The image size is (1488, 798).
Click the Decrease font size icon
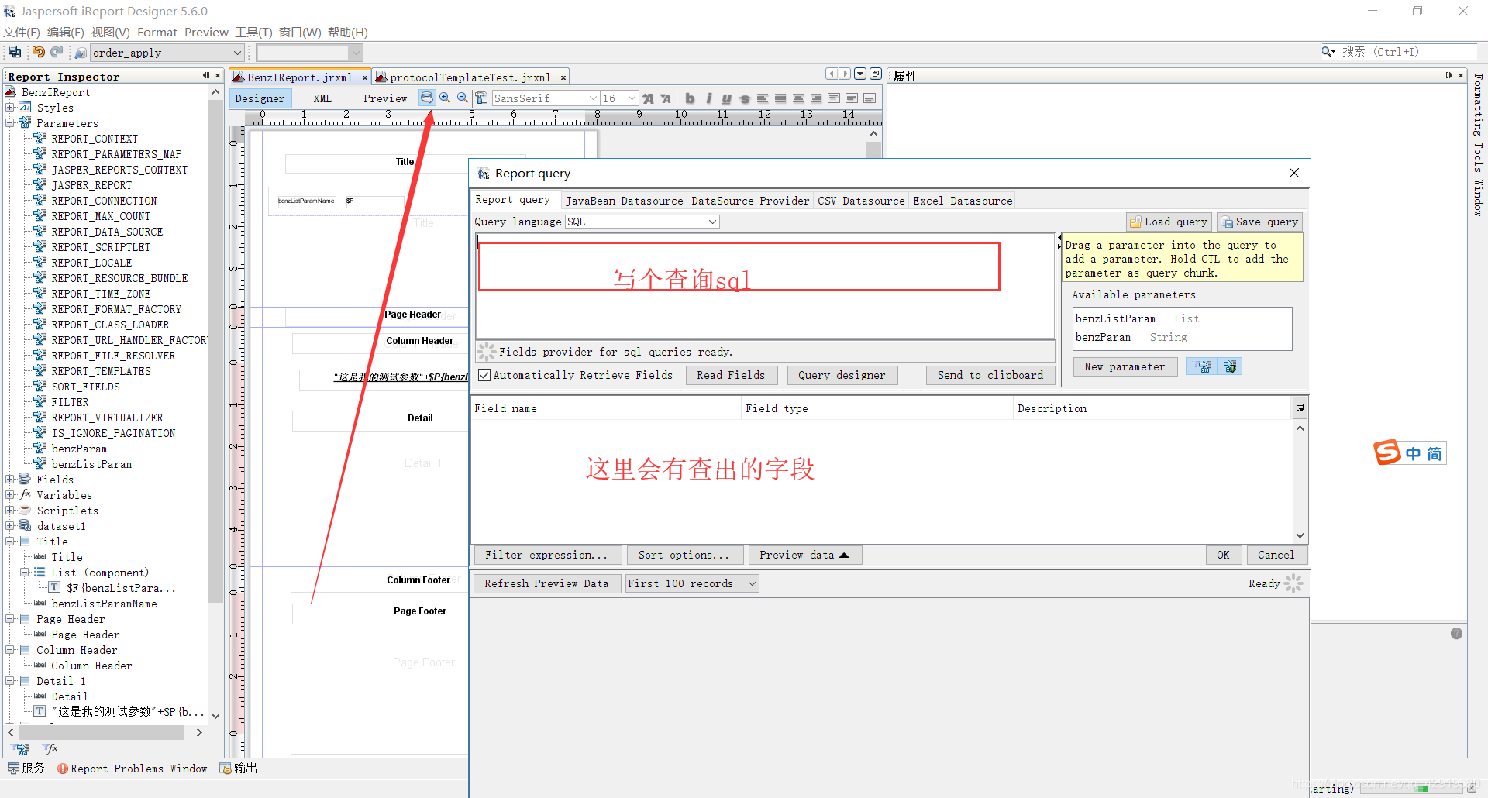(x=666, y=98)
